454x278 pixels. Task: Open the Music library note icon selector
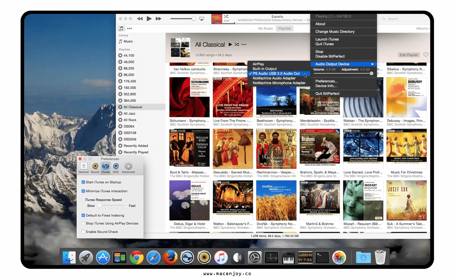[x=121, y=28]
